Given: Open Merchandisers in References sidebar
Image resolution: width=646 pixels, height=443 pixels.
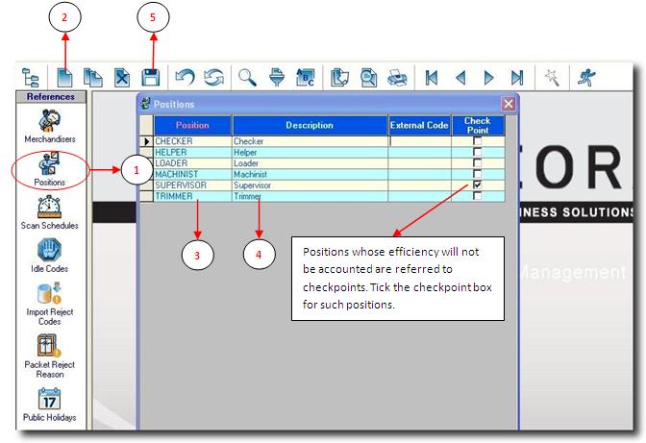Looking at the screenshot, I should pos(50,123).
